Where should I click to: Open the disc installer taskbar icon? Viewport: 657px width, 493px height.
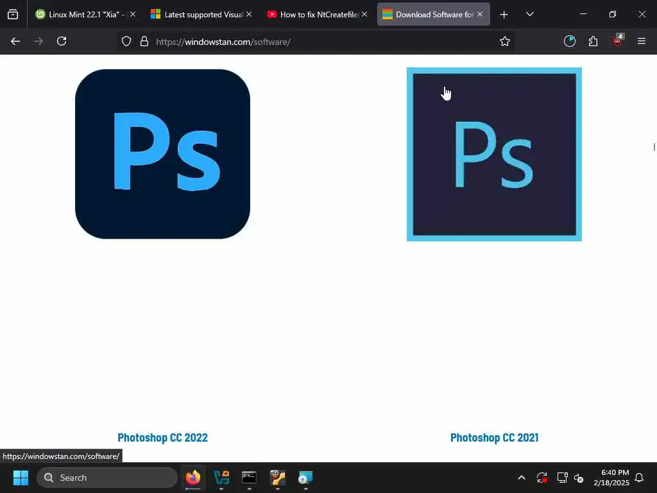click(x=305, y=478)
